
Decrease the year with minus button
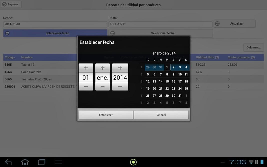[x=120, y=86]
